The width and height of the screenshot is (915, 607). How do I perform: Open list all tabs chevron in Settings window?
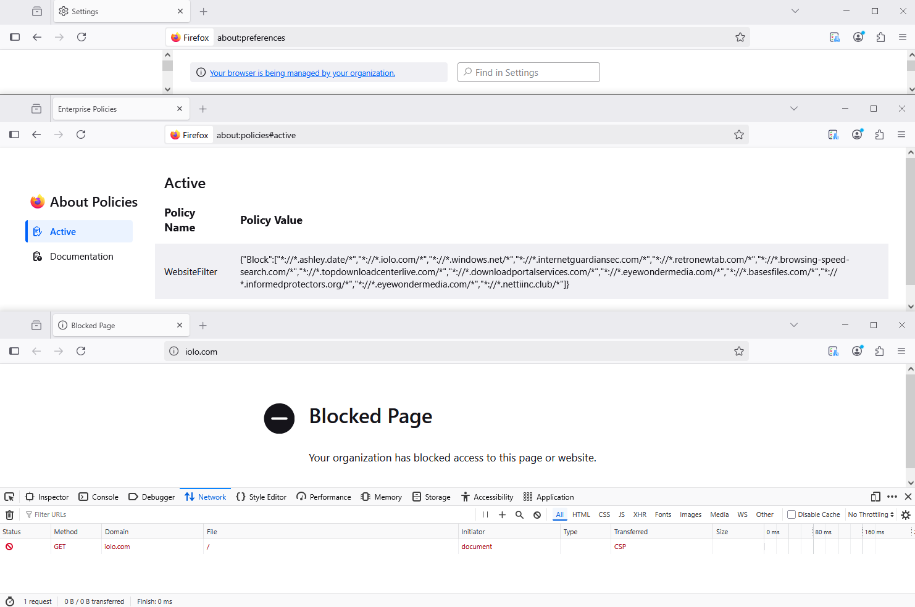pyautogui.click(x=795, y=11)
